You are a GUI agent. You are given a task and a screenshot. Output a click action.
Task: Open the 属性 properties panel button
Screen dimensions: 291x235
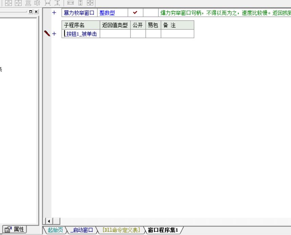click(16, 230)
